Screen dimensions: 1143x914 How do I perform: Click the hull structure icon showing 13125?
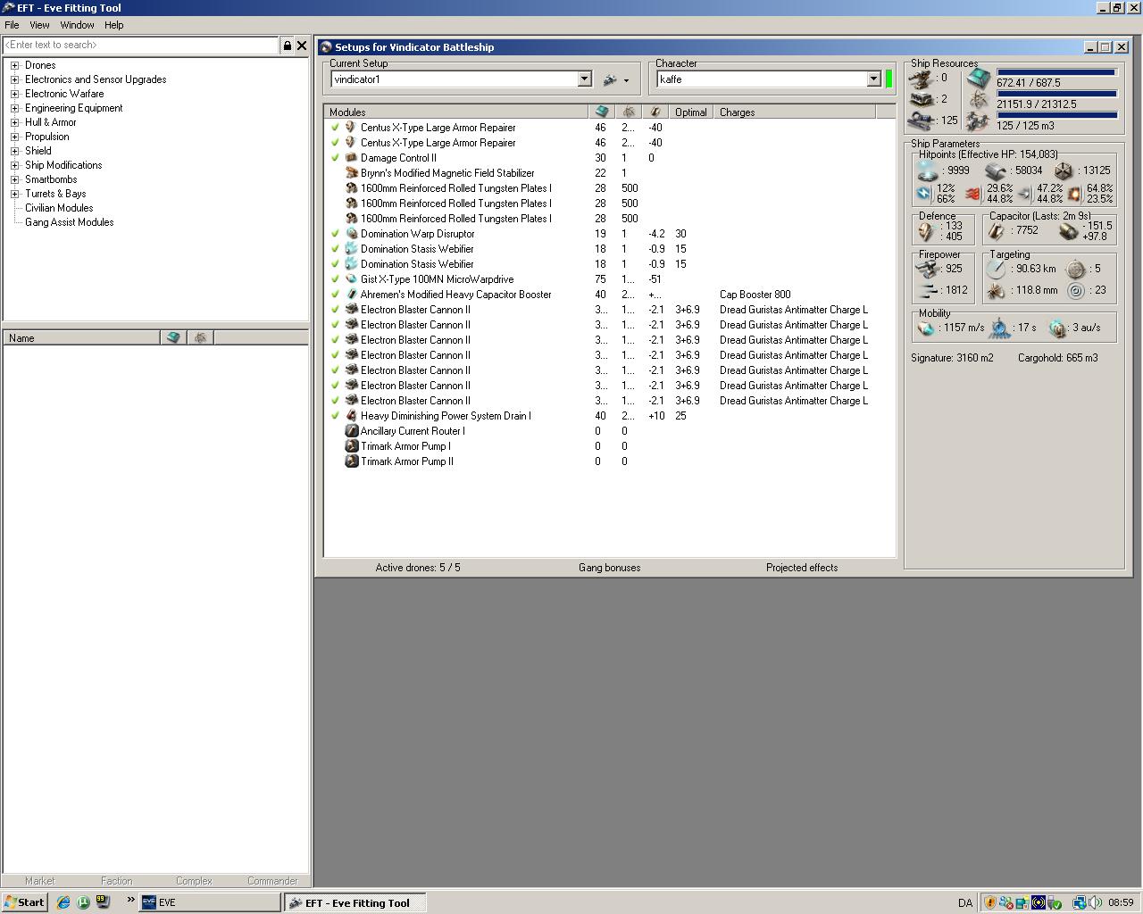coord(1064,170)
